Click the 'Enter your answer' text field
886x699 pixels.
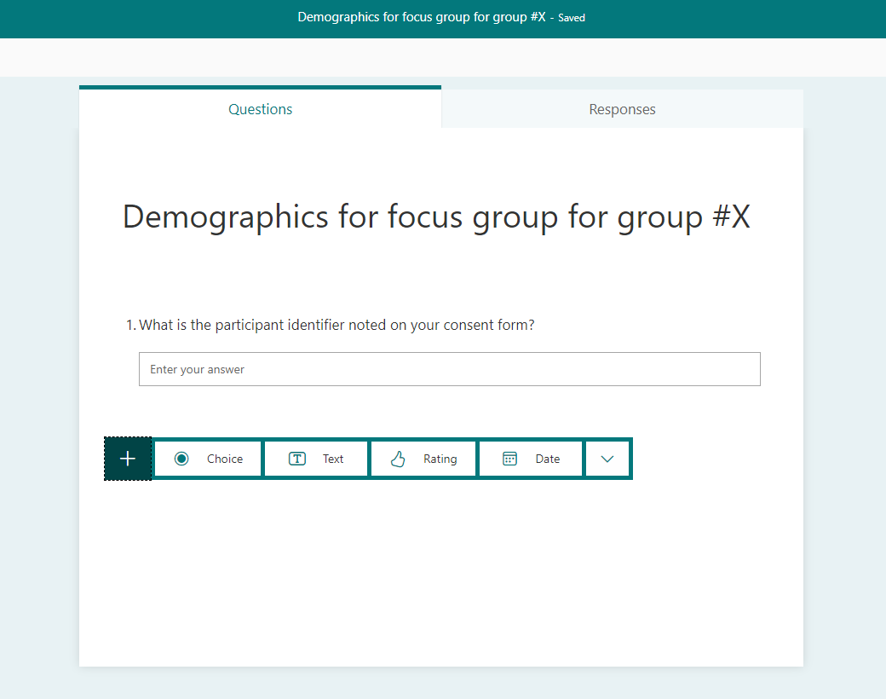point(449,369)
